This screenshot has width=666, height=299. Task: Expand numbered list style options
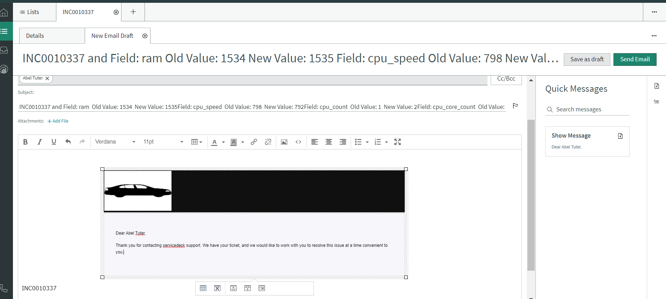point(386,142)
